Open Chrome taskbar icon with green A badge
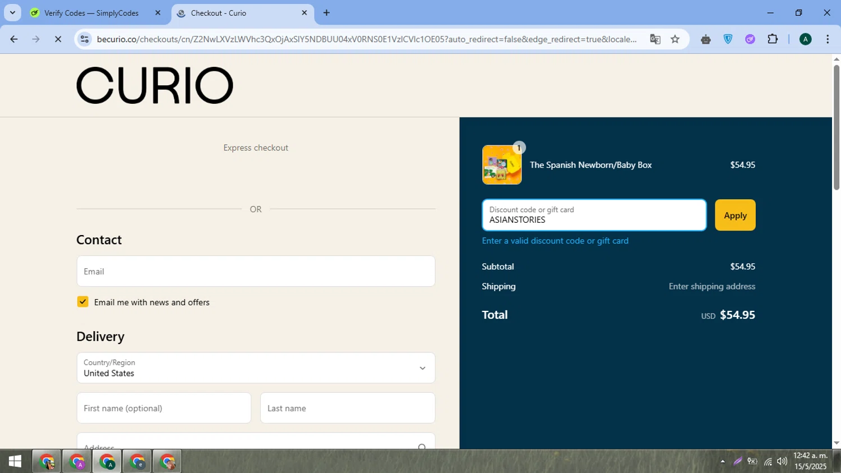Screen dimensions: 841x473 [x=107, y=462]
